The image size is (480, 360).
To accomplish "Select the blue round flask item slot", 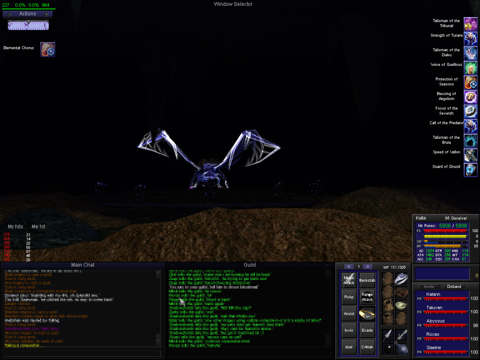I will tap(401, 348).
